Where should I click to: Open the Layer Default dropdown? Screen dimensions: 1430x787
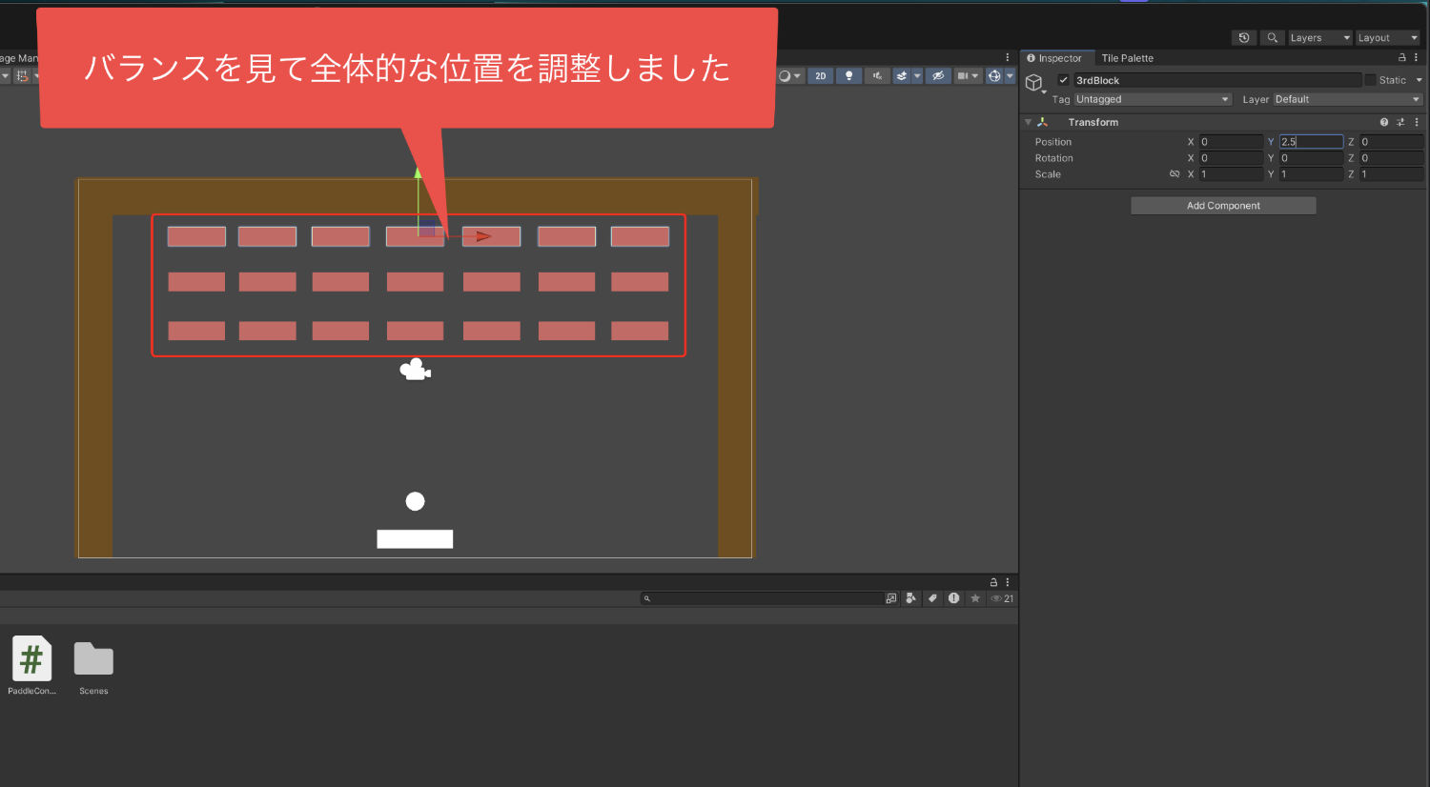[x=1347, y=99]
